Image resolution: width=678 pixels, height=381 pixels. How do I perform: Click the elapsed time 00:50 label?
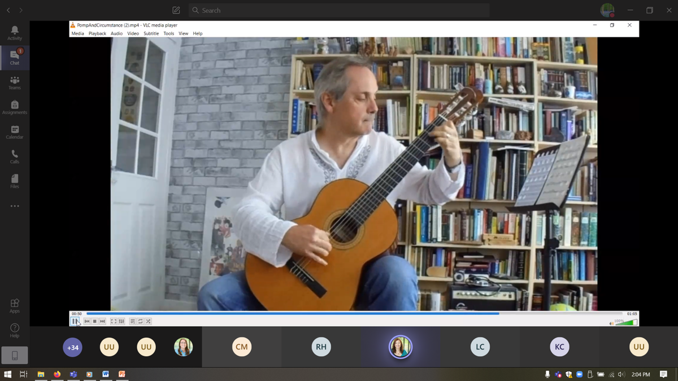coord(77,313)
